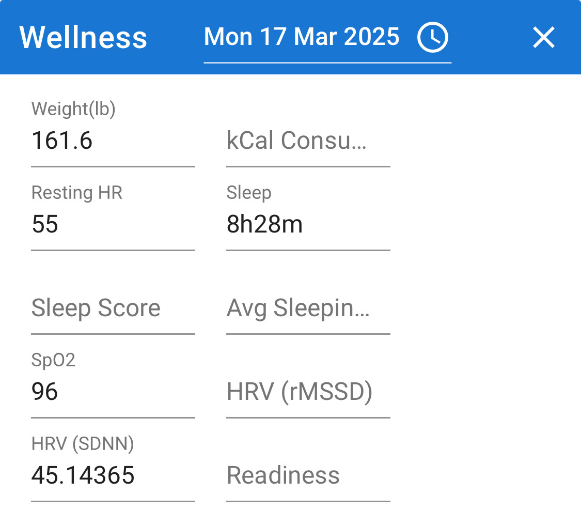This screenshot has height=526, width=581.
Task: Click the clock icon beside the date
Action: point(432,37)
